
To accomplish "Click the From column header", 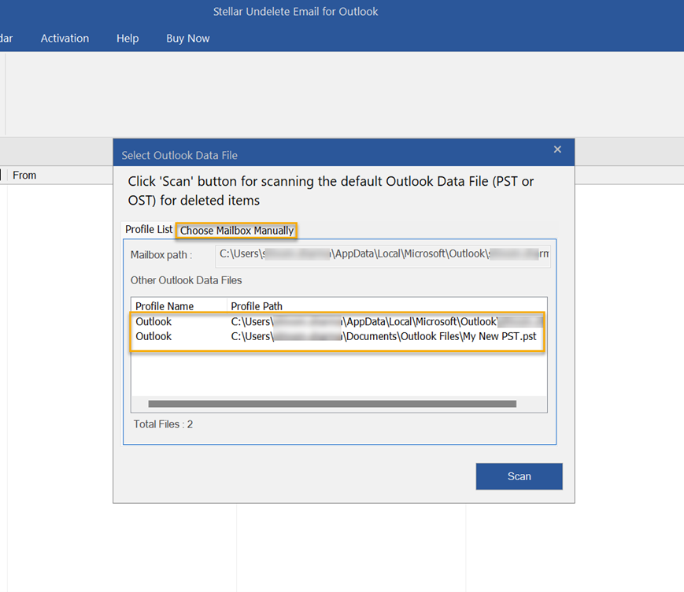I will pos(24,176).
